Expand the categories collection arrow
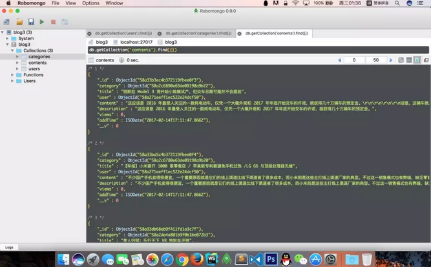 point(17,57)
